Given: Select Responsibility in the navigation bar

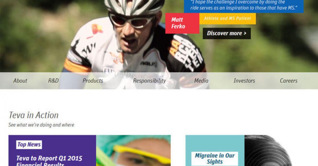Looking at the screenshot, I should pyautogui.click(x=149, y=81).
